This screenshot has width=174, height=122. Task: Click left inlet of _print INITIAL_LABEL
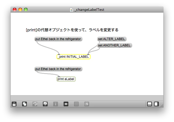point(59,54)
